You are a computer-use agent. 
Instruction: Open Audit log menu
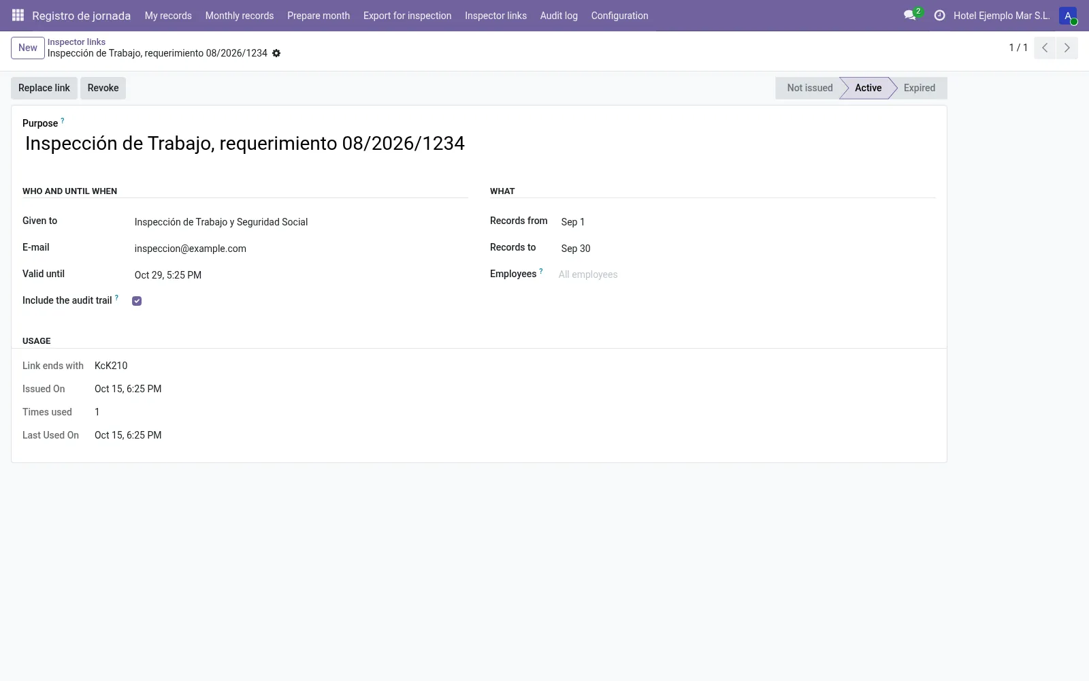(559, 16)
